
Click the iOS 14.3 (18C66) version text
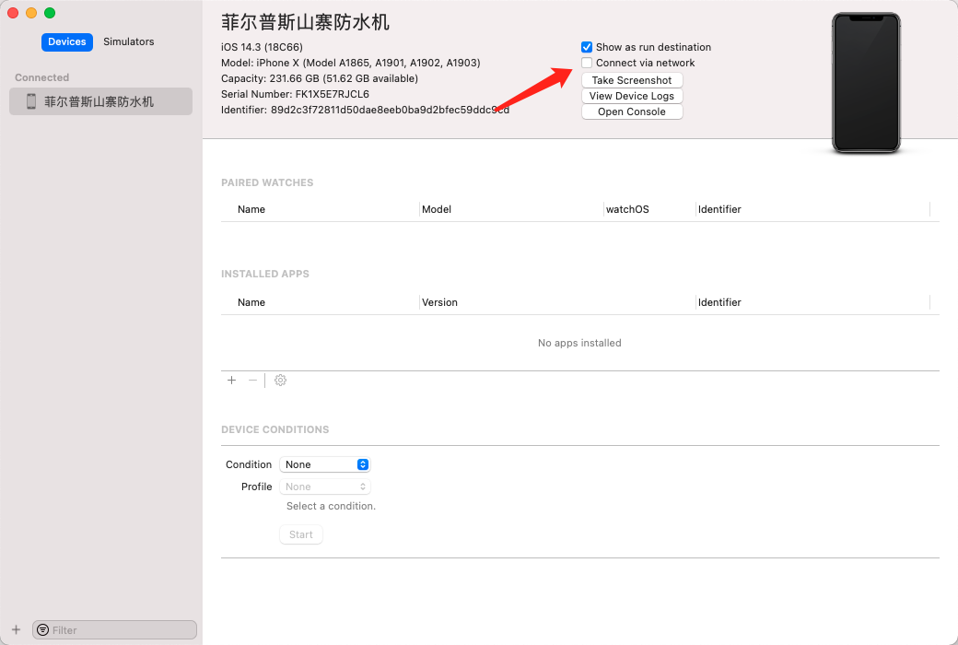(x=263, y=47)
